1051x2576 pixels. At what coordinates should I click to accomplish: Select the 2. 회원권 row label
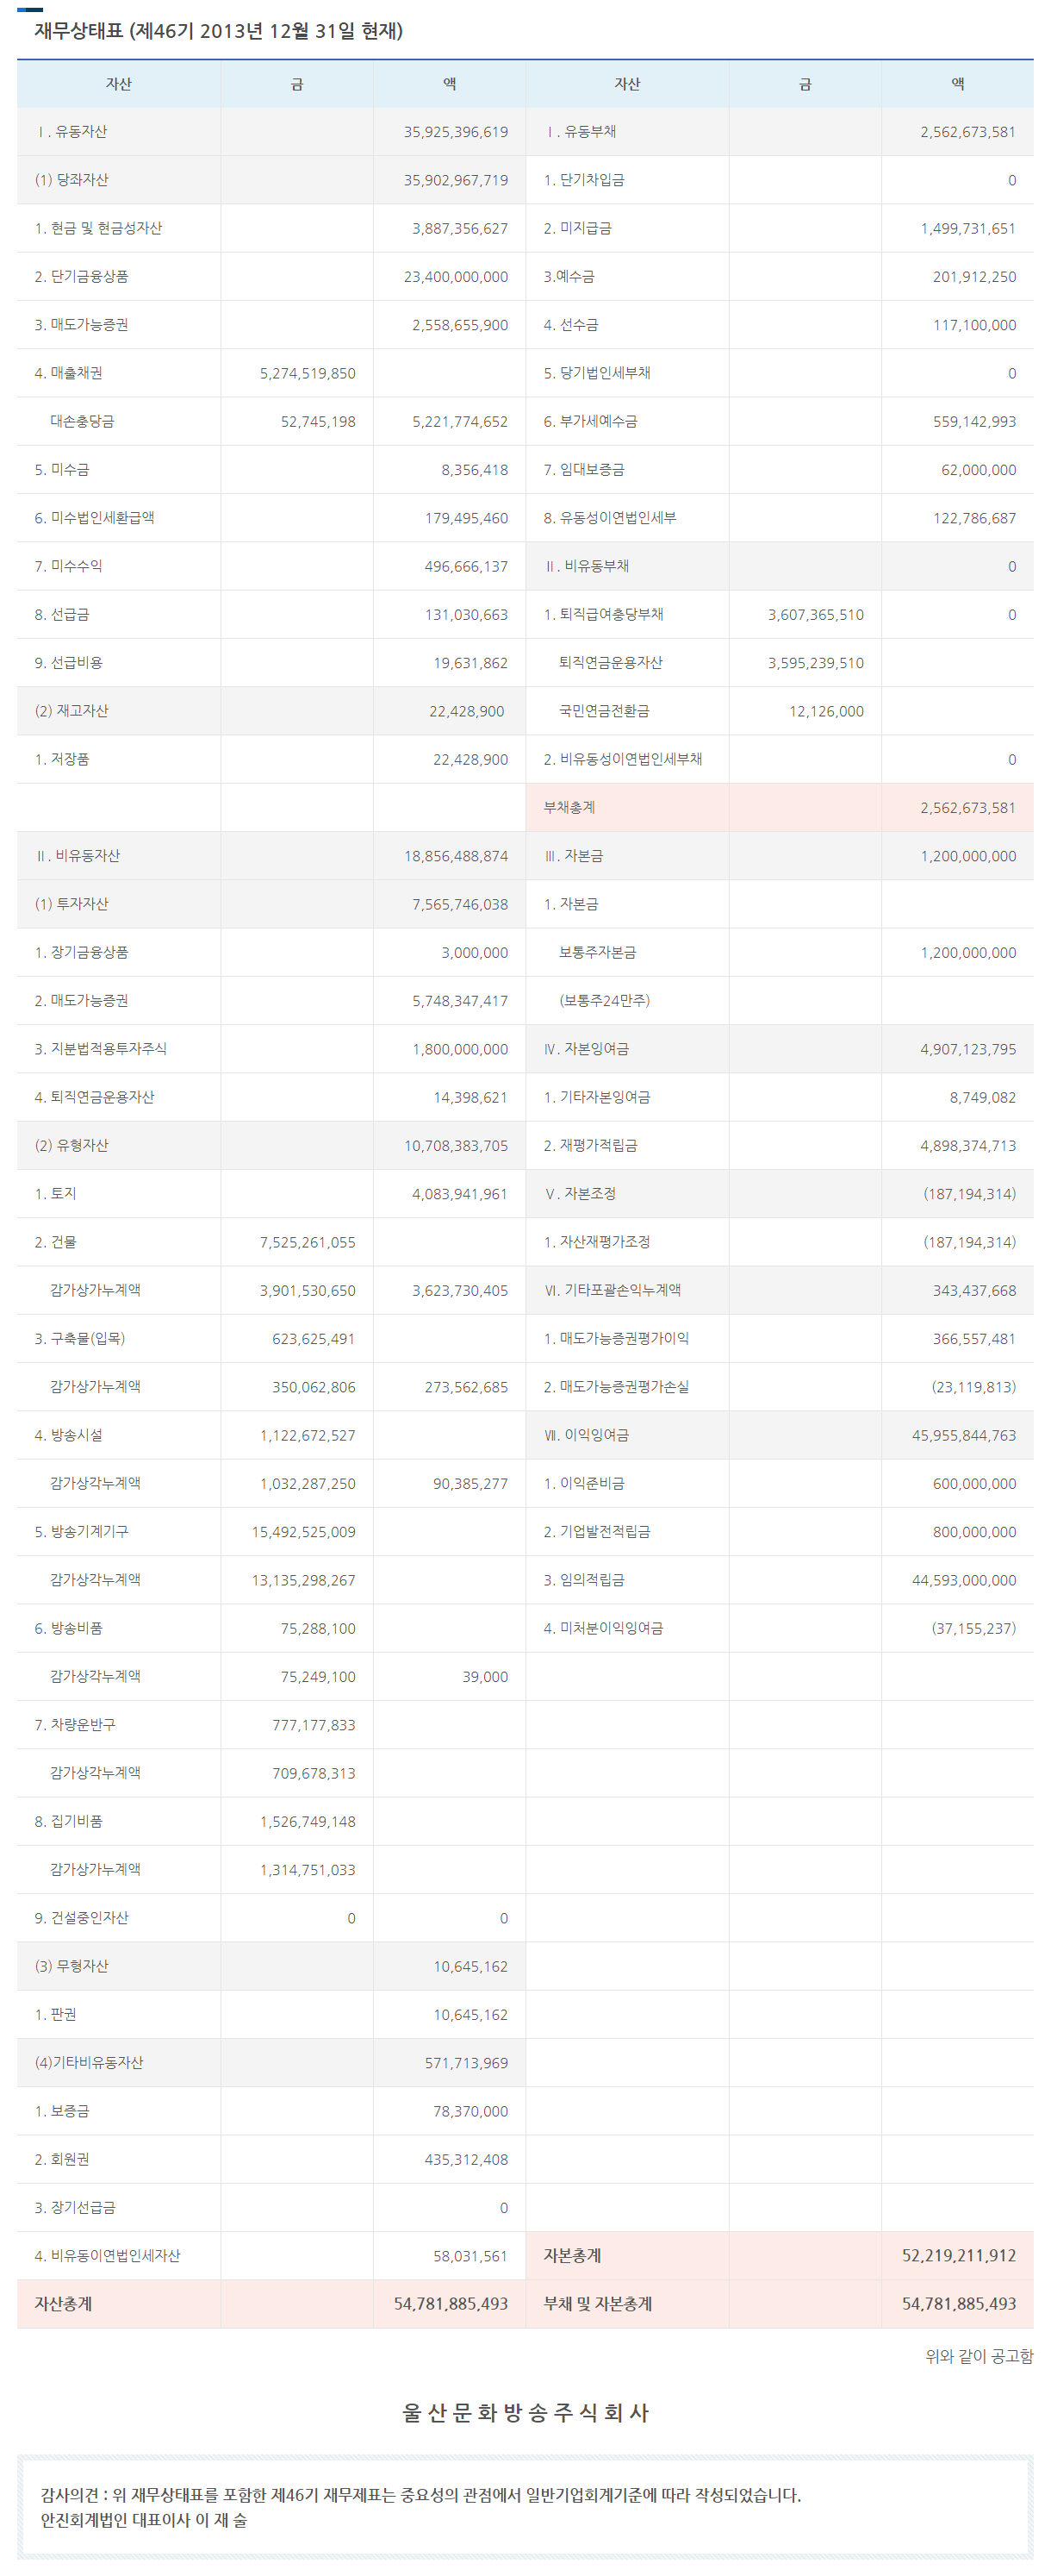pyautogui.click(x=62, y=2159)
